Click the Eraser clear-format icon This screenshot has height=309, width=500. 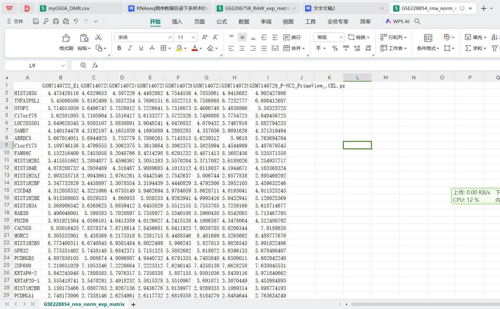(210, 48)
